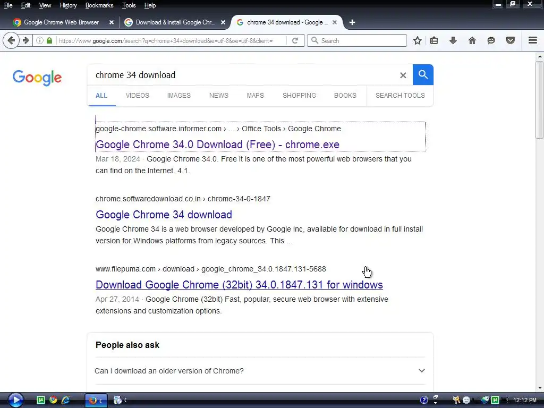This screenshot has width=544, height=408.
Task: Expand 'Can I download an older version' question
Action: click(x=260, y=371)
